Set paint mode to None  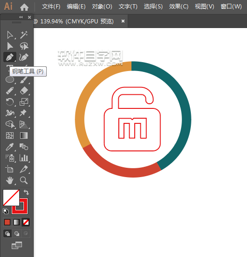click(x=26, y=222)
